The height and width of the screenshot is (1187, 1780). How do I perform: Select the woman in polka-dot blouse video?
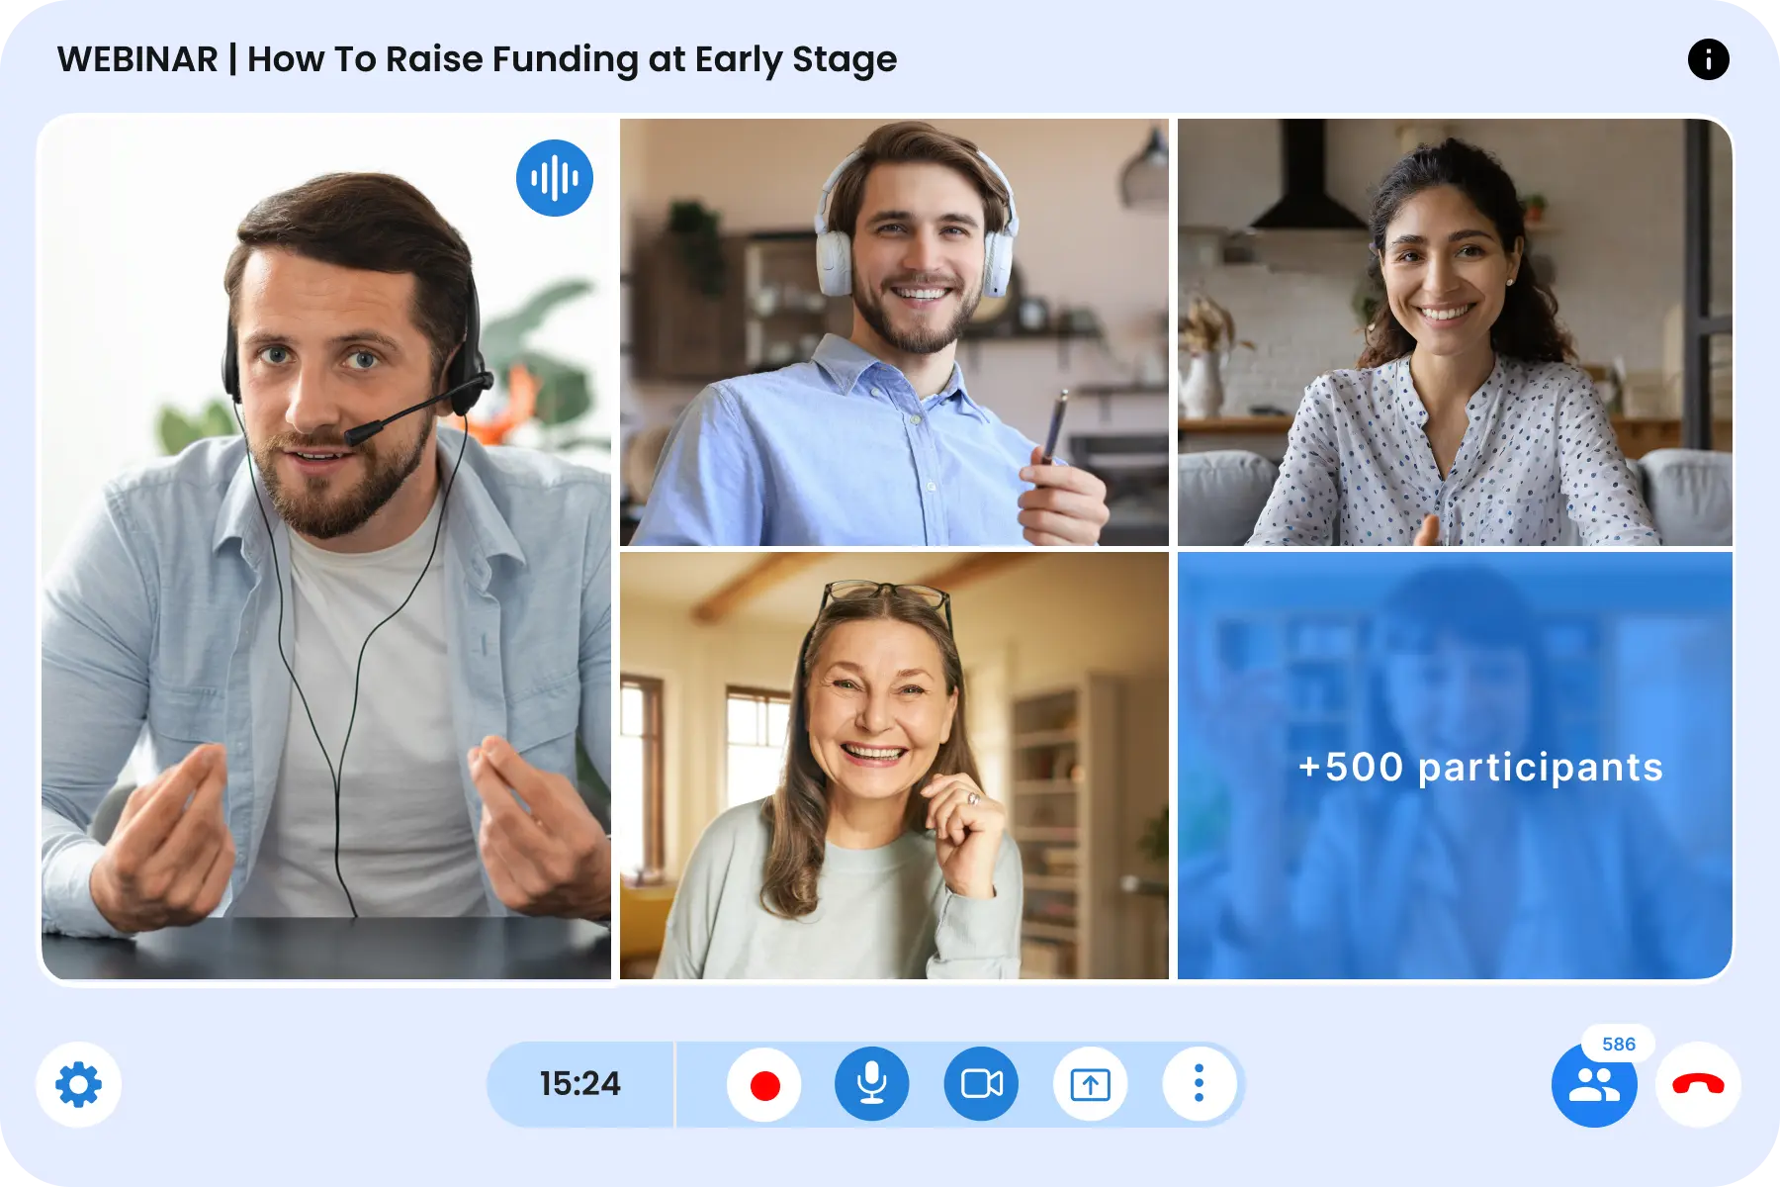1455,332
